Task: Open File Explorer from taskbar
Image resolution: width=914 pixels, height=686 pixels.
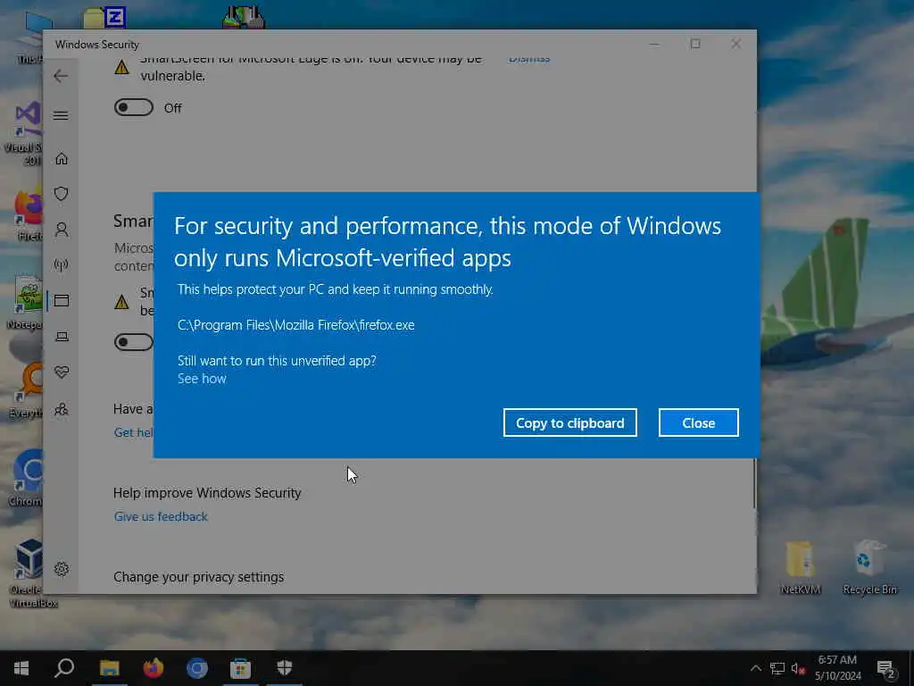Action: click(109, 668)
